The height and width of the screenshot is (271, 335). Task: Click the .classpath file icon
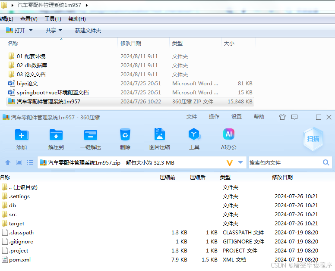(x=5, y=232)
